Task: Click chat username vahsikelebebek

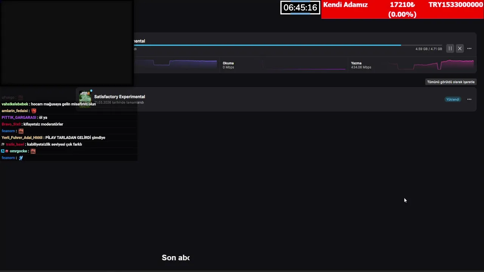Action: pyautogui.click(x=15, y=104)
